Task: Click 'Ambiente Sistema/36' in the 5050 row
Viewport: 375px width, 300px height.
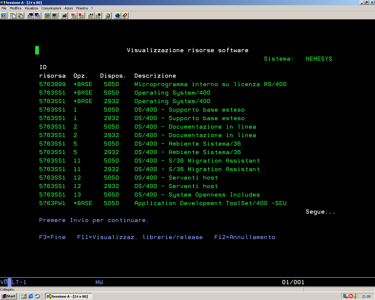Action: (x=205, y=144)
